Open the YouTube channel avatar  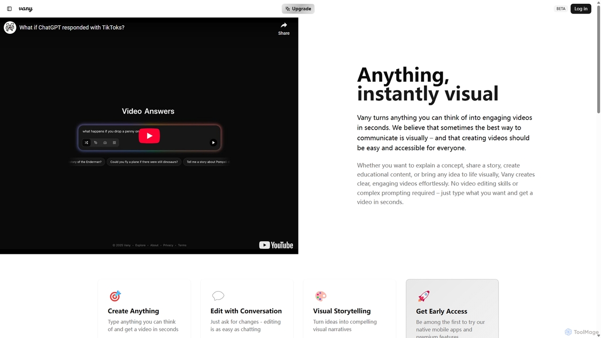pos(10,27)
